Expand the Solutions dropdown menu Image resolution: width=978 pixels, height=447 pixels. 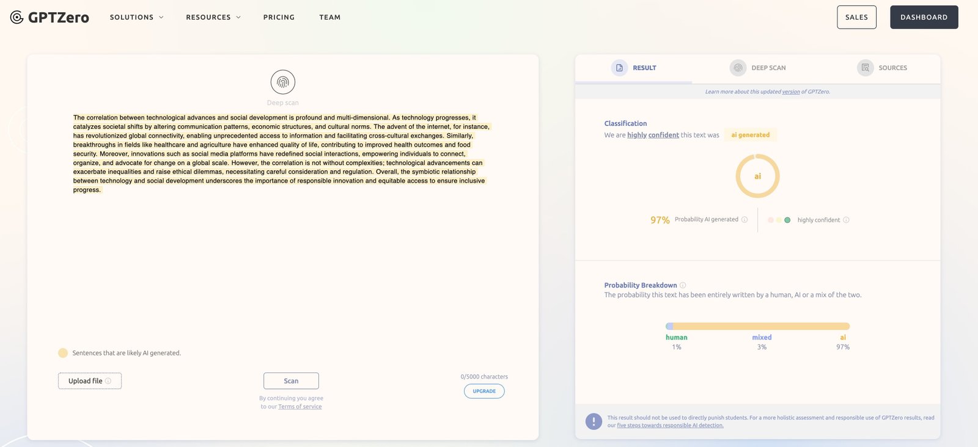pyautogui.click(x=136, y=17)
